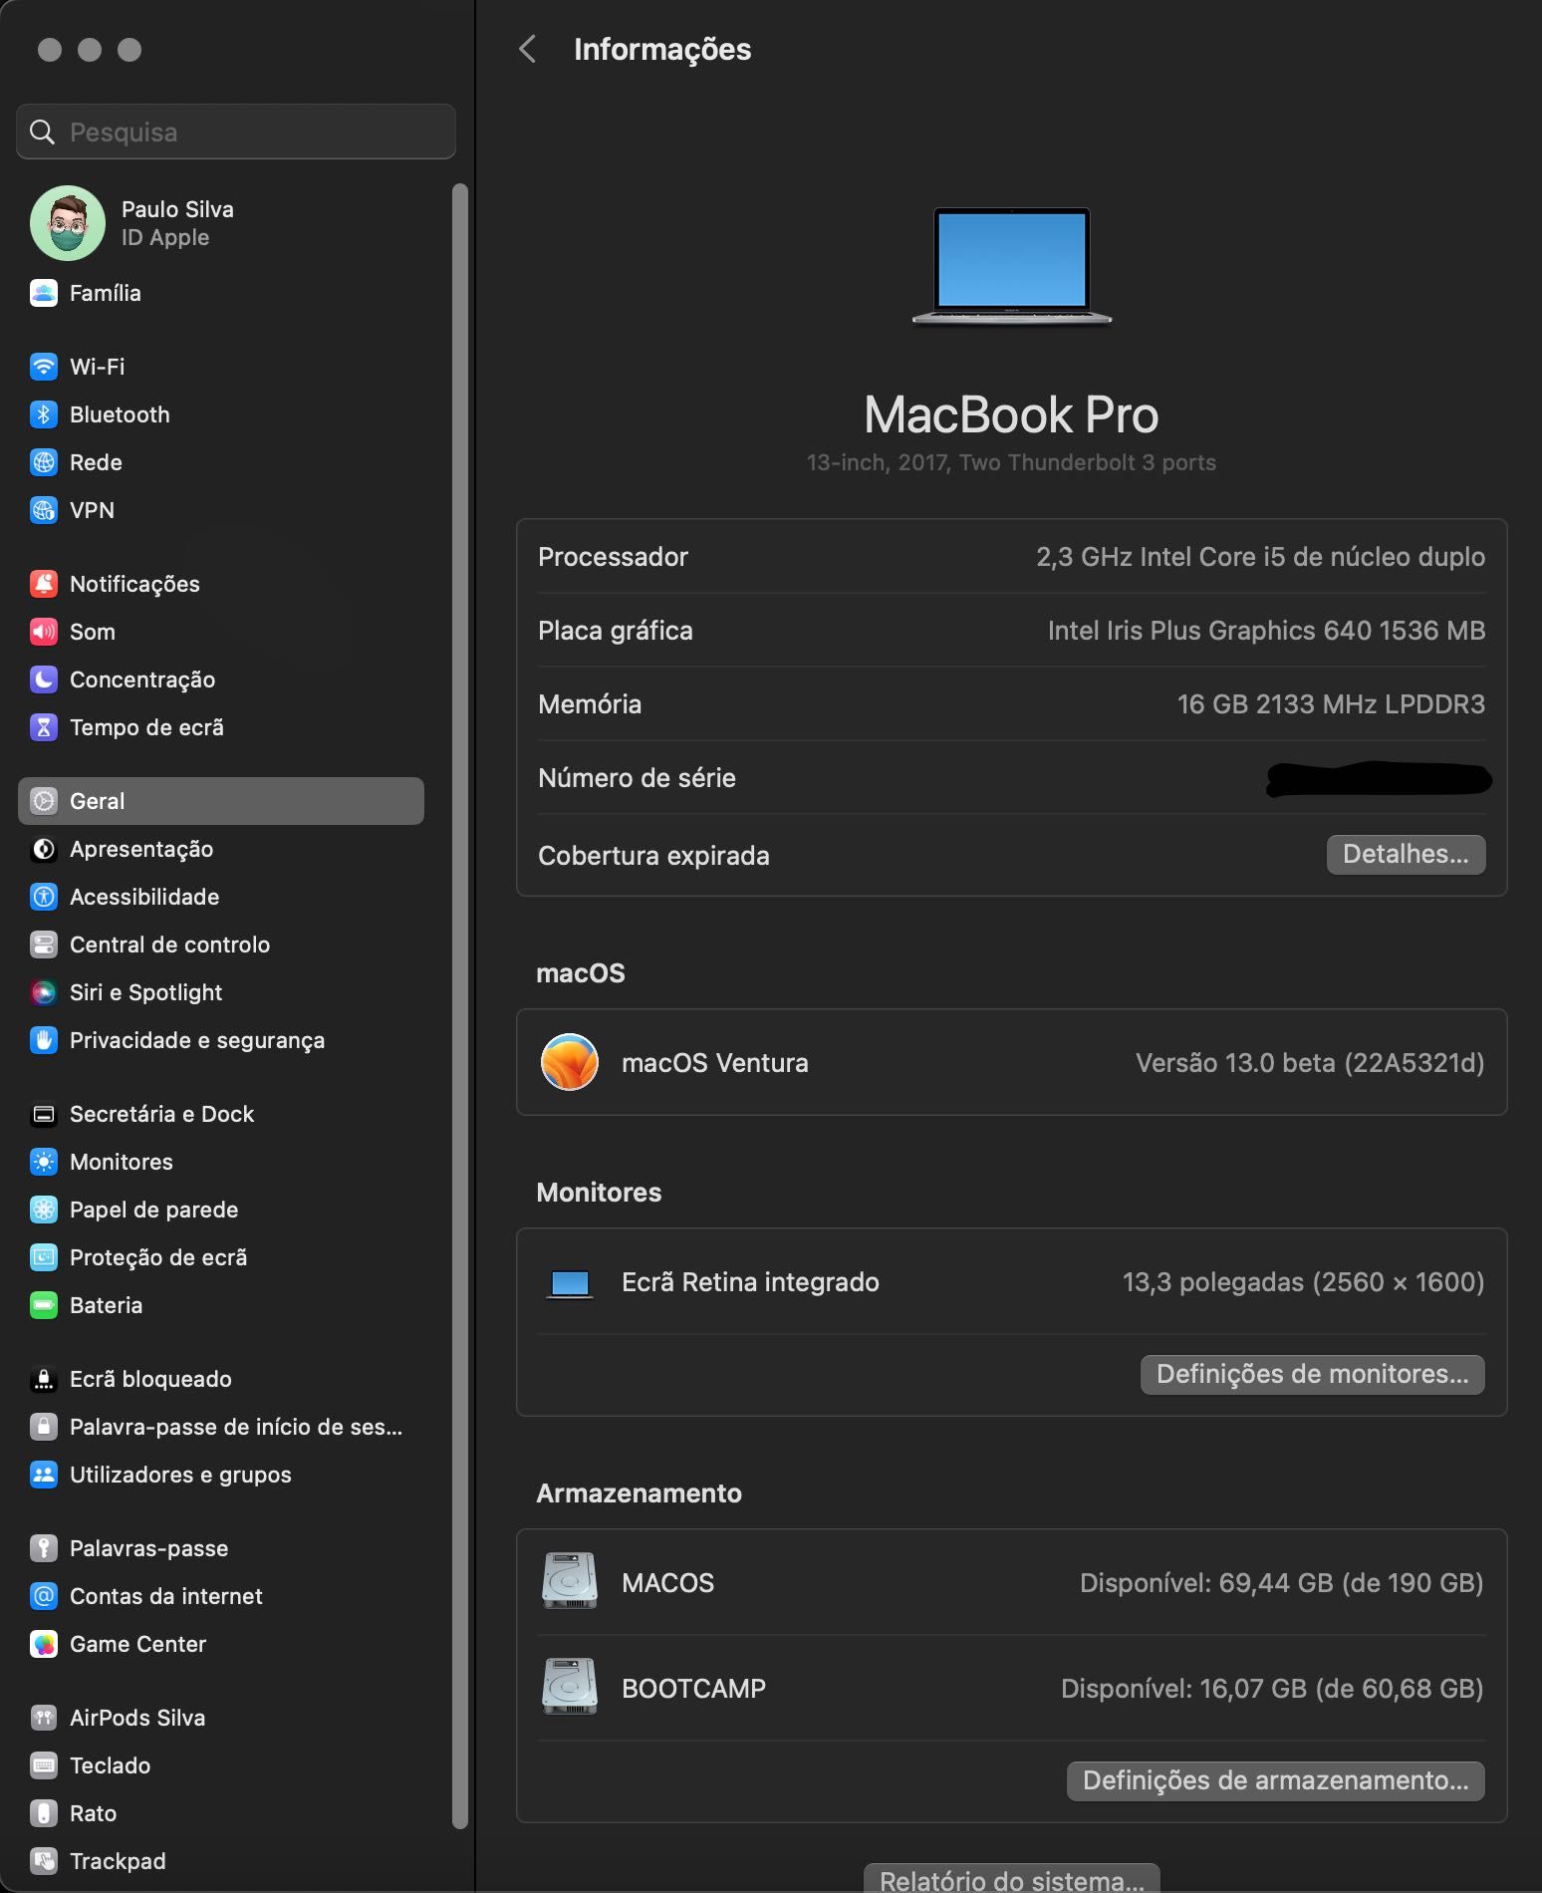The width and height of the screenshot is (1542, 1893).
Task: Click Central de controlo icon
Action: pyautogui.click(x=44, y=945)
